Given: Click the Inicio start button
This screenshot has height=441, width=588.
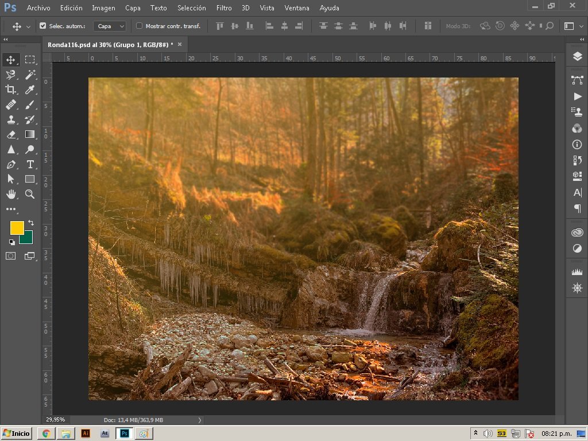Looking at the screenshot, I should coord(16,434).
